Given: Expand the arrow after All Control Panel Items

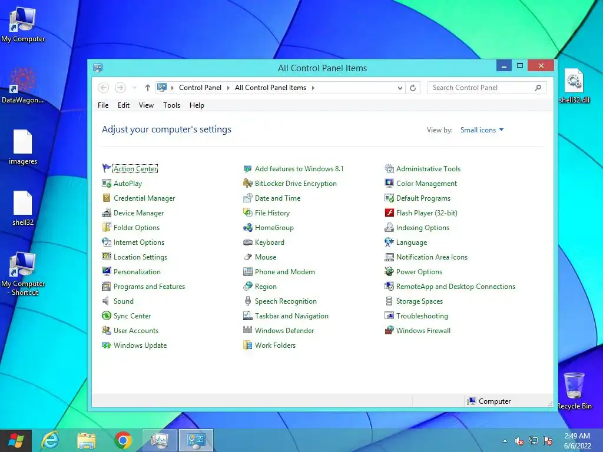Looking at the screenshot, I should (x=313, y=88).
